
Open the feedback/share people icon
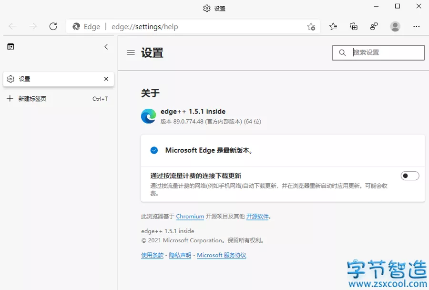[x=374, y=26]
